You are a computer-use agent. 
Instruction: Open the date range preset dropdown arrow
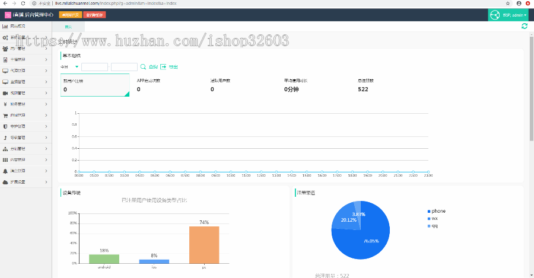(x=77, y=67)
